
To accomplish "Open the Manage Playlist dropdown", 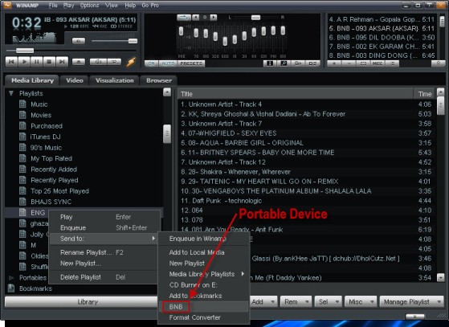I will pyautogui.click(x=412, y=302).
